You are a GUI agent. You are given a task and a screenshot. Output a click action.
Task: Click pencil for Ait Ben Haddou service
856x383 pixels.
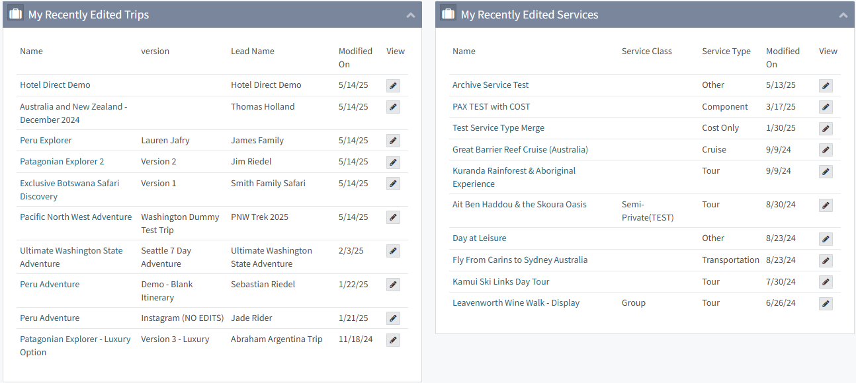tap(826, 205)
